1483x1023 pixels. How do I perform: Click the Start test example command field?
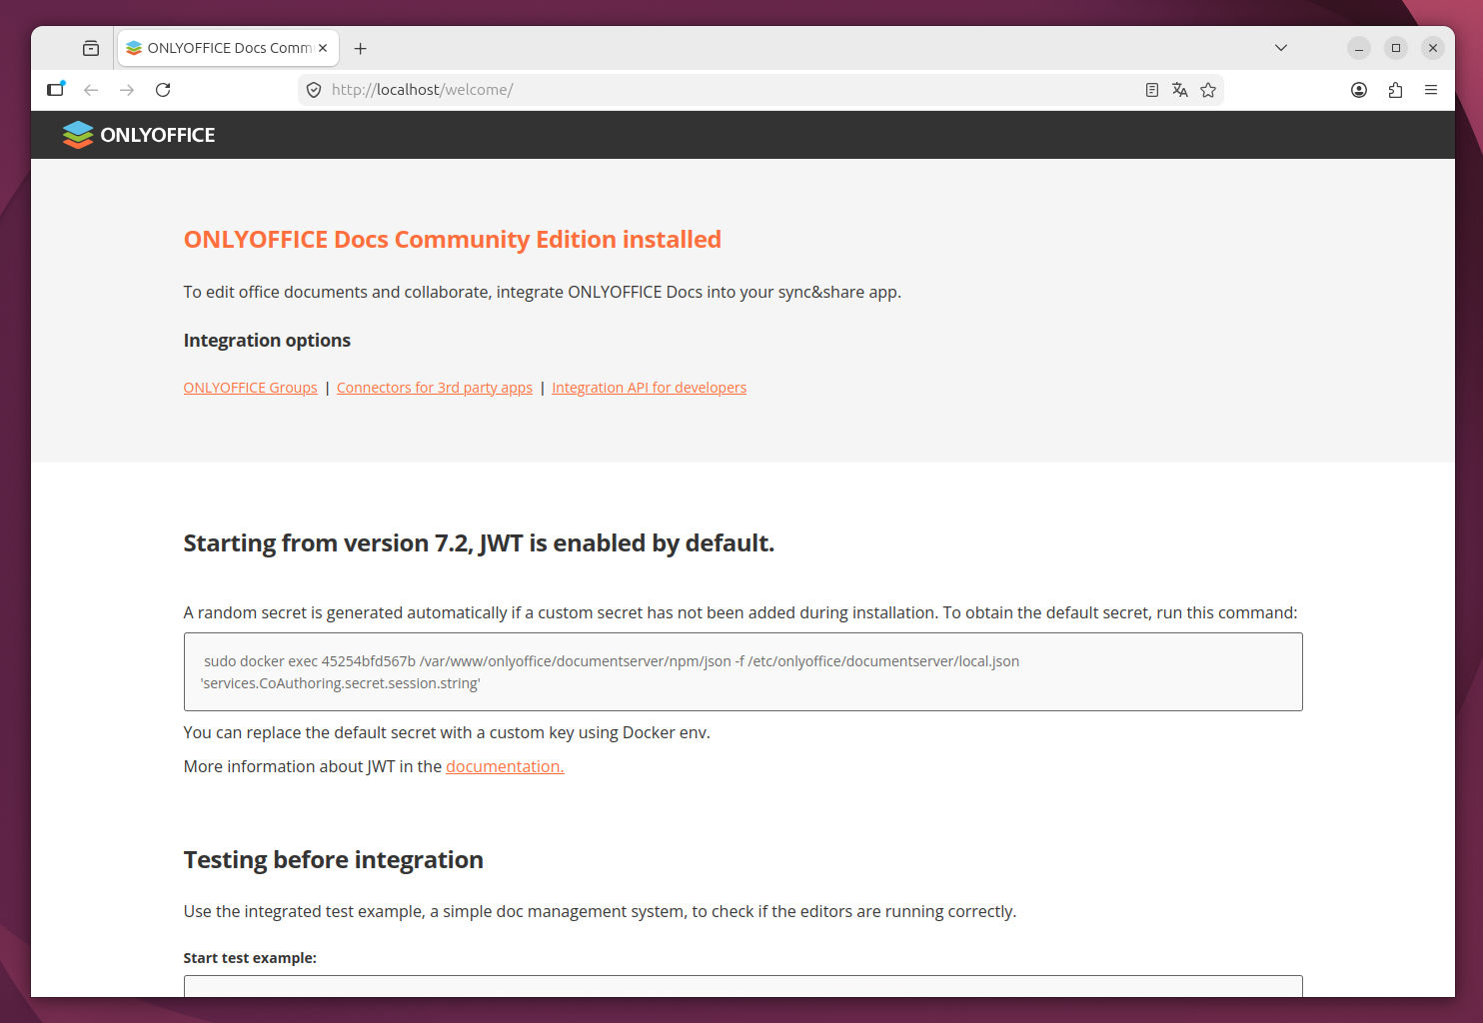click(x=742, y=986)
